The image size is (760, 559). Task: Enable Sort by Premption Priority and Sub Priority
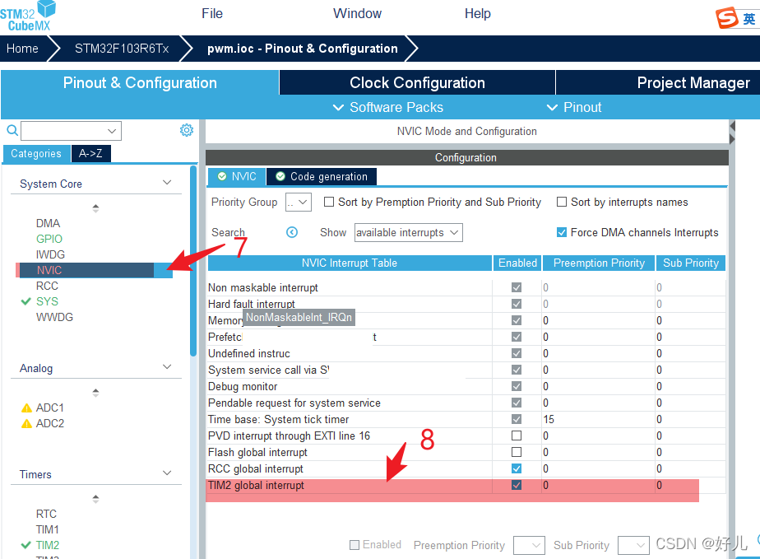(329, 202)
